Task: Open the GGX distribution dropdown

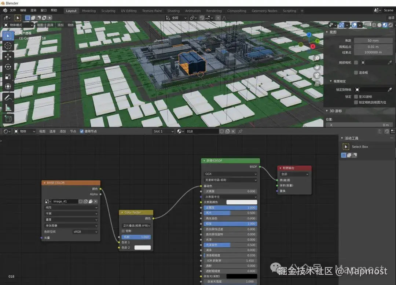Action: pos(230,174)
